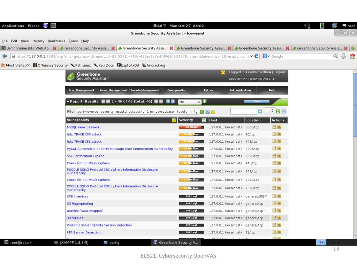Open the search engine selector dropdown
357x268 pixels.
[x=266, y=56]
